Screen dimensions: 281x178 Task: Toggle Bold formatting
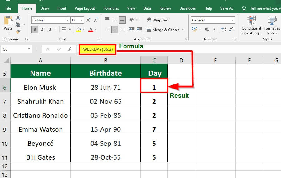35,30
